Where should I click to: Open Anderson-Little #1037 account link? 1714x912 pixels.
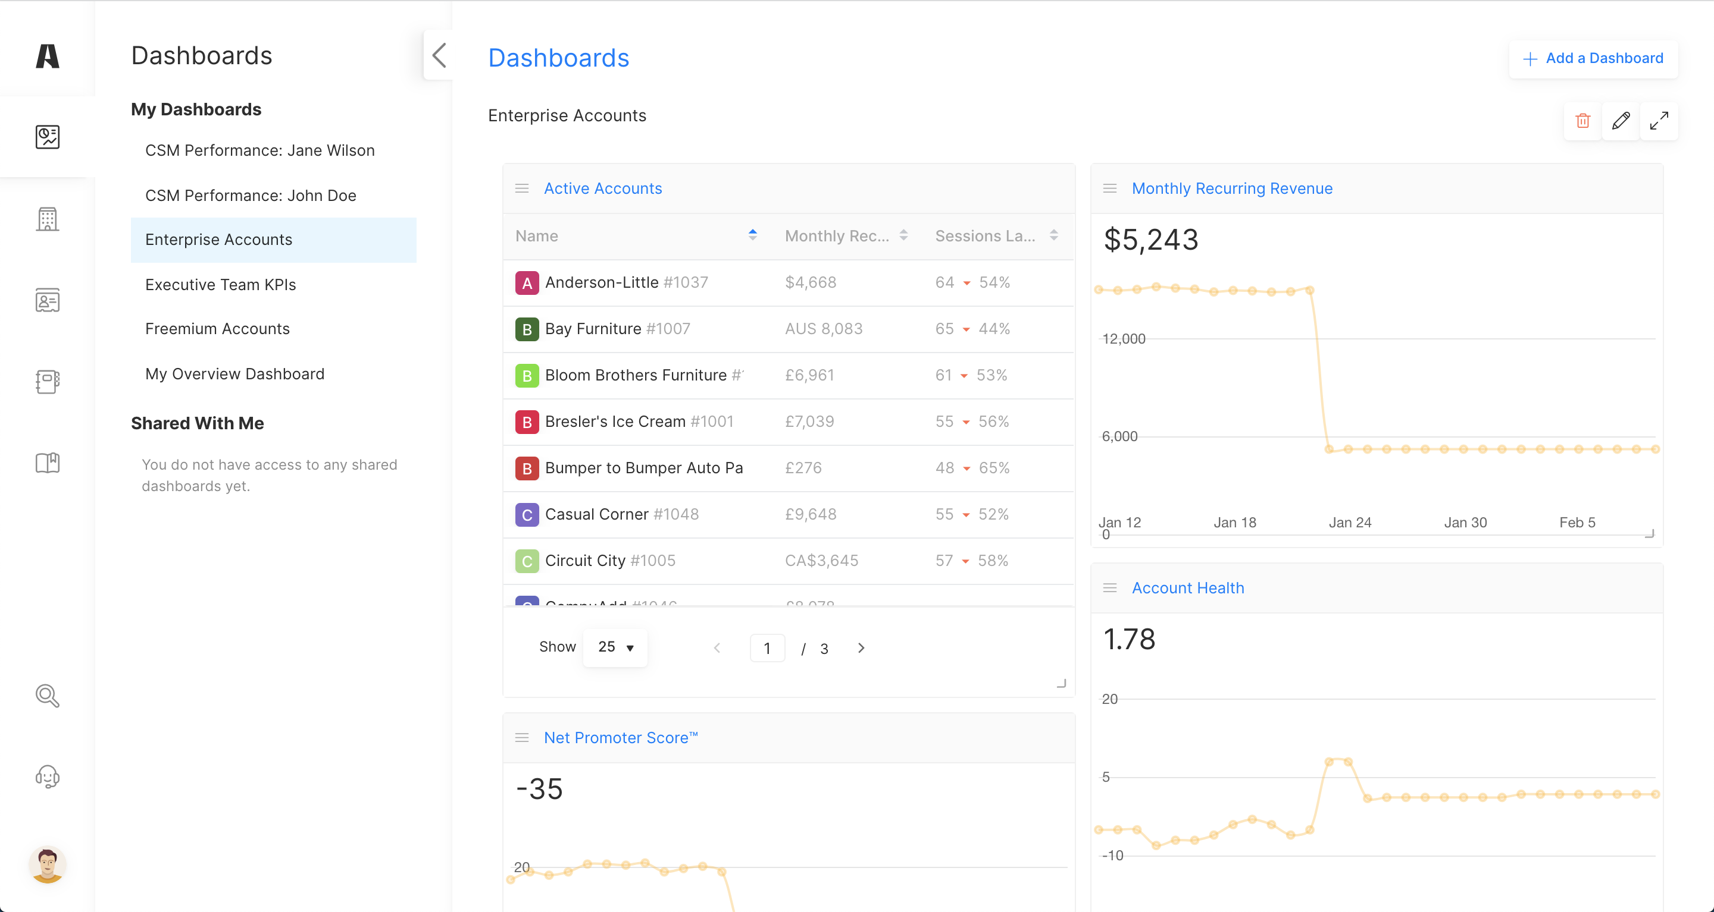[x=602, y=282]
